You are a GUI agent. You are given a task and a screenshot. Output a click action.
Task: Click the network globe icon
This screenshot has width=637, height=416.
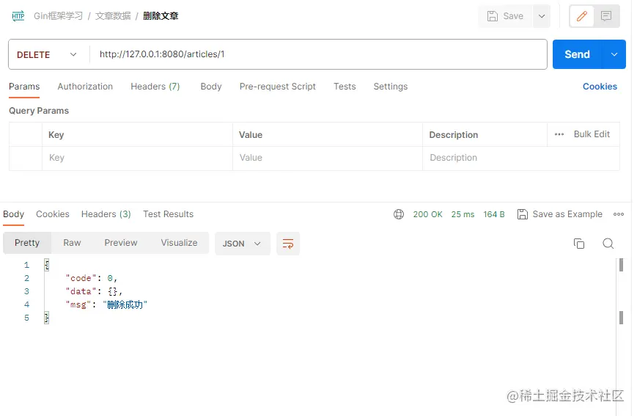tap(399, 214)
